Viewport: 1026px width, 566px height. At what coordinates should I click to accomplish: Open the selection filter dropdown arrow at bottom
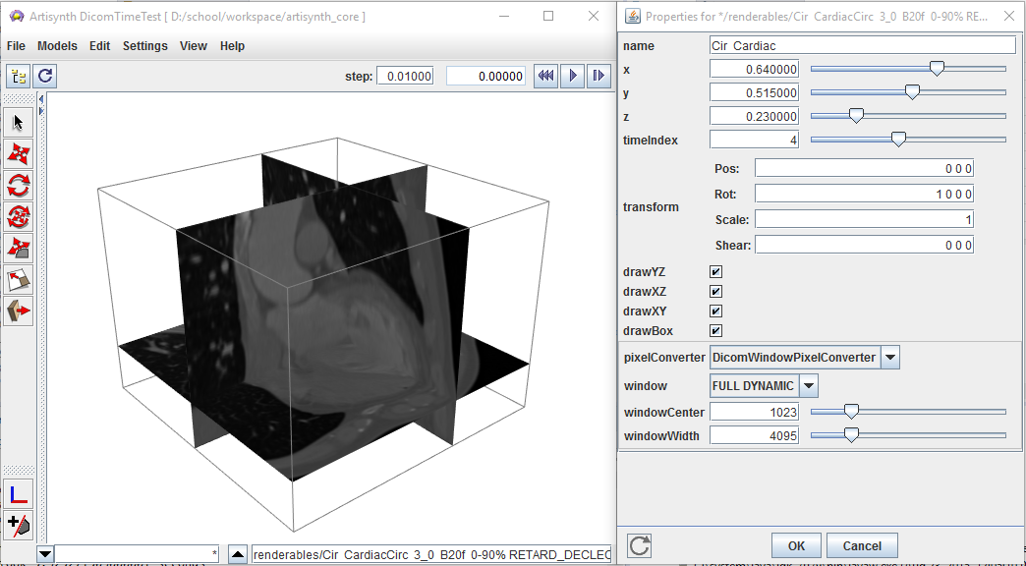click(44, 555)
